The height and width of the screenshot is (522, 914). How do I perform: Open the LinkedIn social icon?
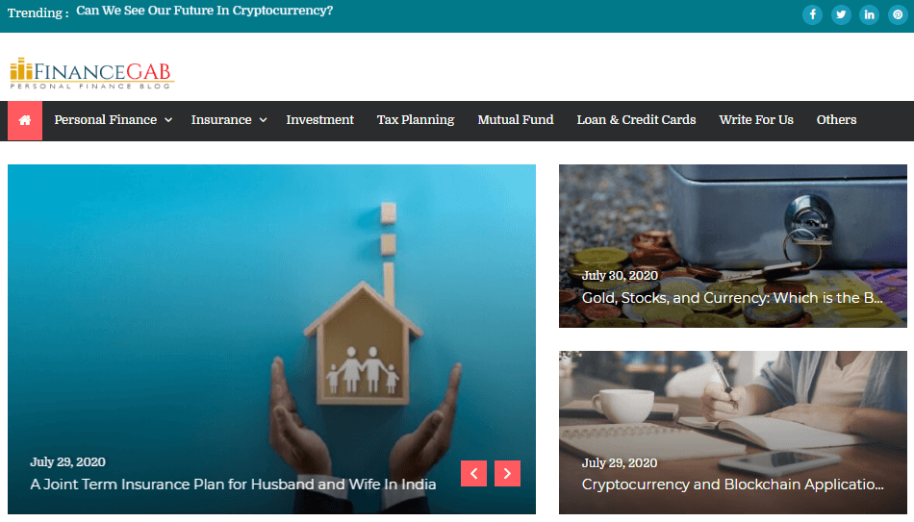click(869, 14)
